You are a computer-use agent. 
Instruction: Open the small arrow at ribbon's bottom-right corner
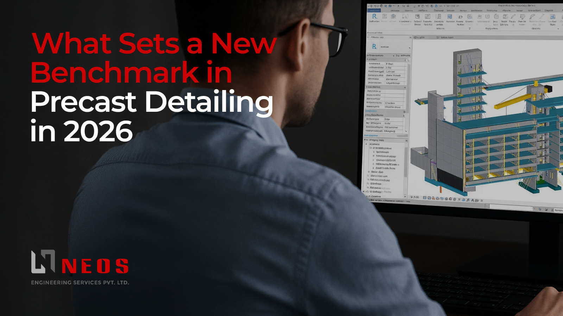pos(558,29)
